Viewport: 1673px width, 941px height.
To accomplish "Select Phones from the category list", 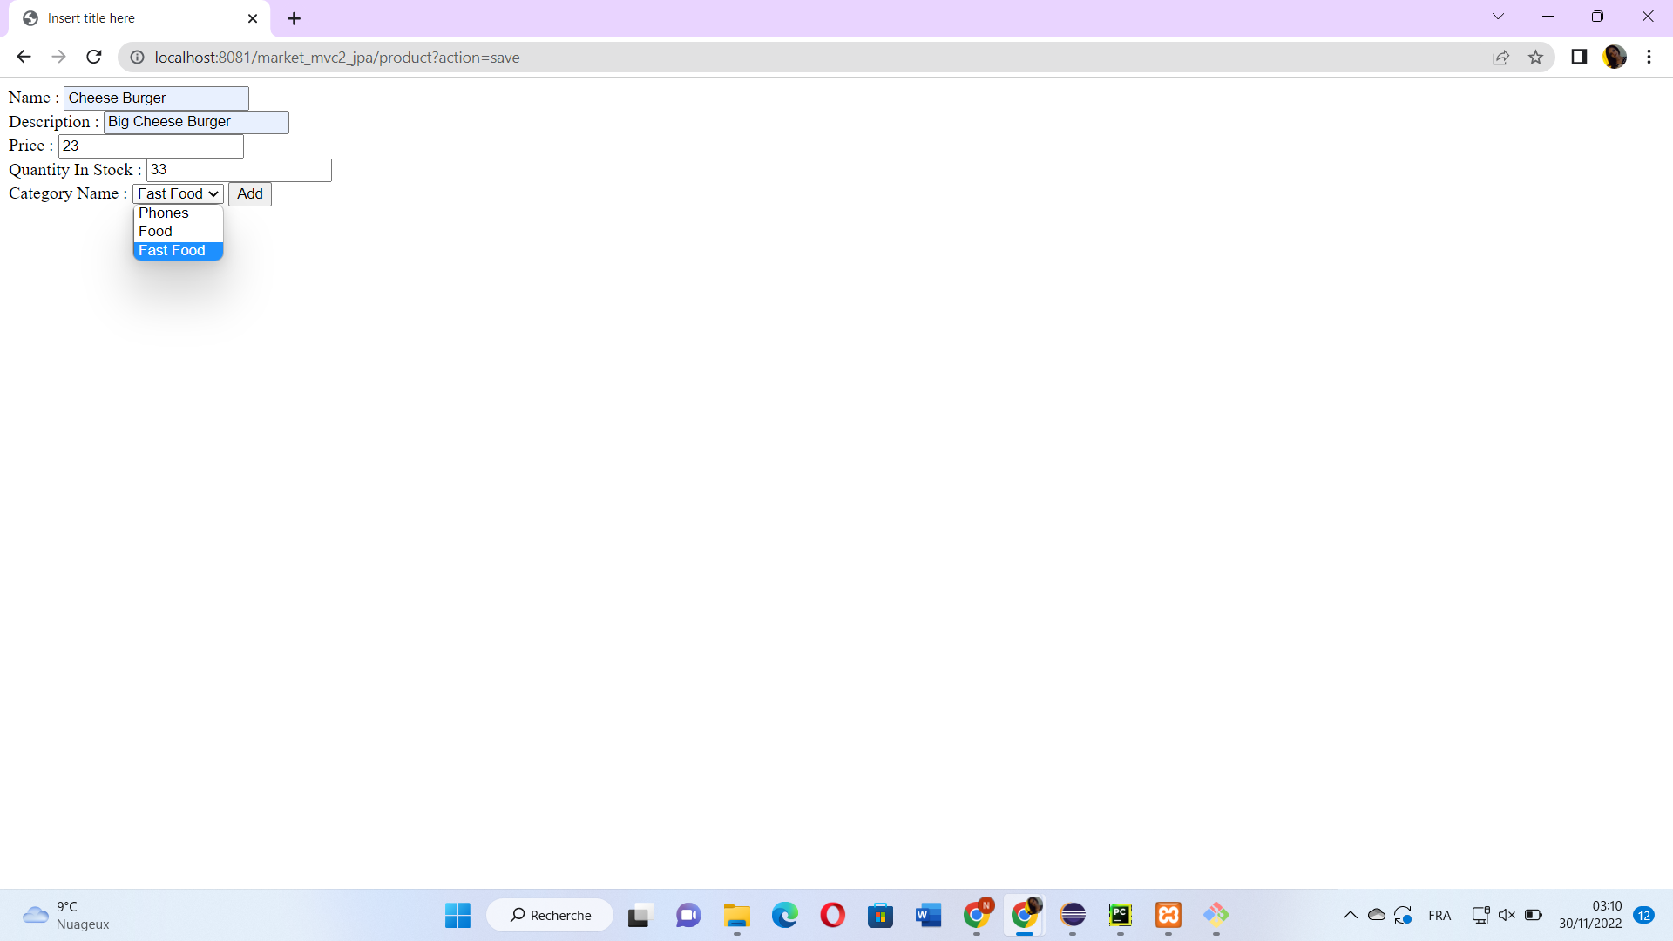I will 164,213.
